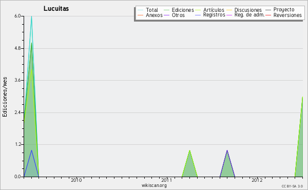Image resolution: width=308 pixels, height=190 pixels.
Task: Click the "Artículos" legend entry
Action: (214, 10)
